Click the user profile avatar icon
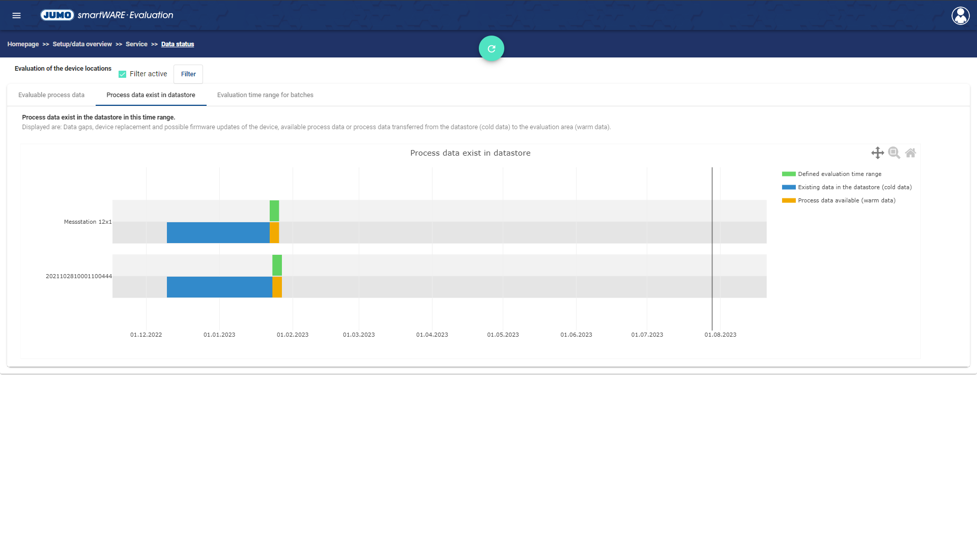The height and width of the screenshot is (535, 977). 960,16
